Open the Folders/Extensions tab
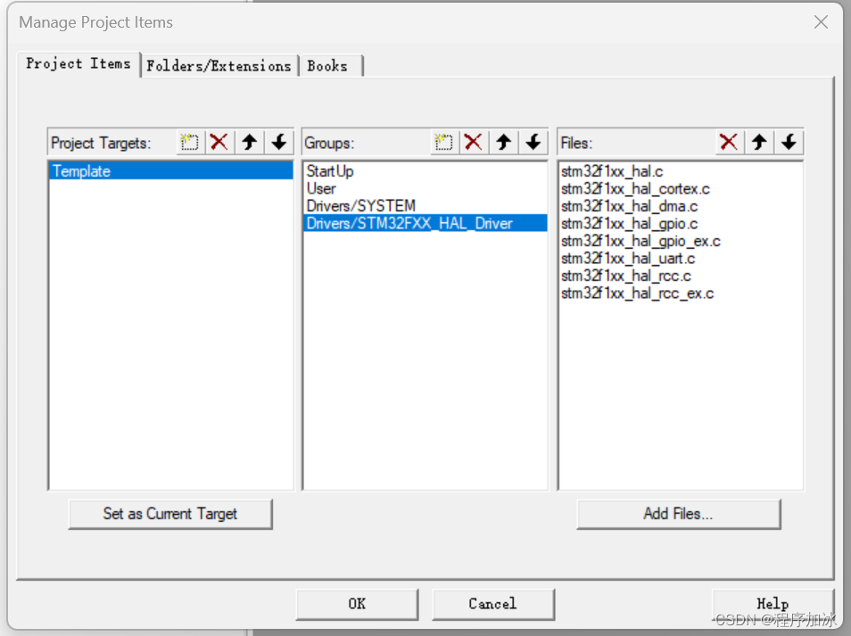Image resolution: width=851 pixels, height=636 pixels. 219,66
